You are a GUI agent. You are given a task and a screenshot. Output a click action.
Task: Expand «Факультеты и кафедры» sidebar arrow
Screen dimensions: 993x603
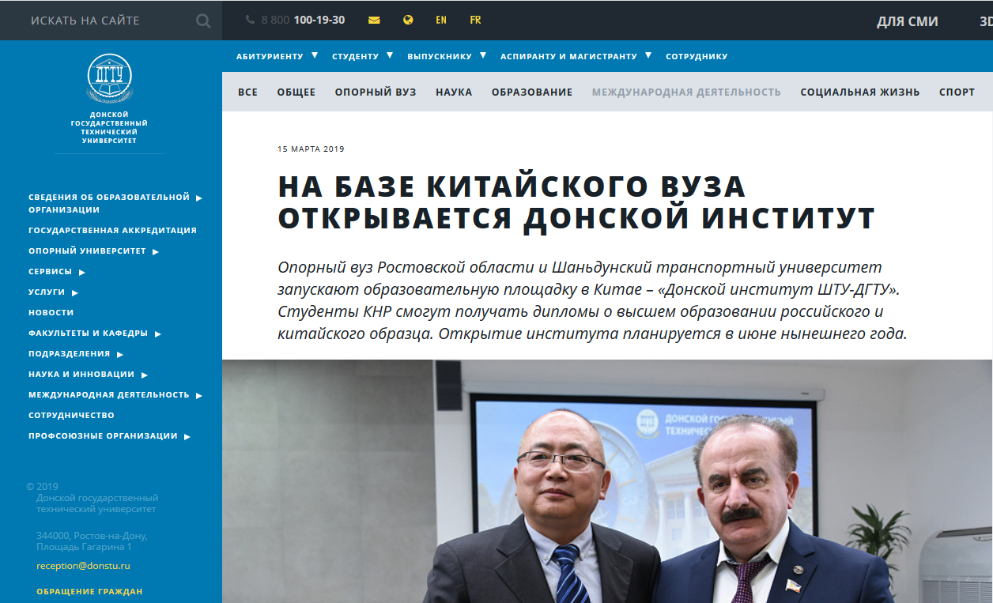click(158, 334)
